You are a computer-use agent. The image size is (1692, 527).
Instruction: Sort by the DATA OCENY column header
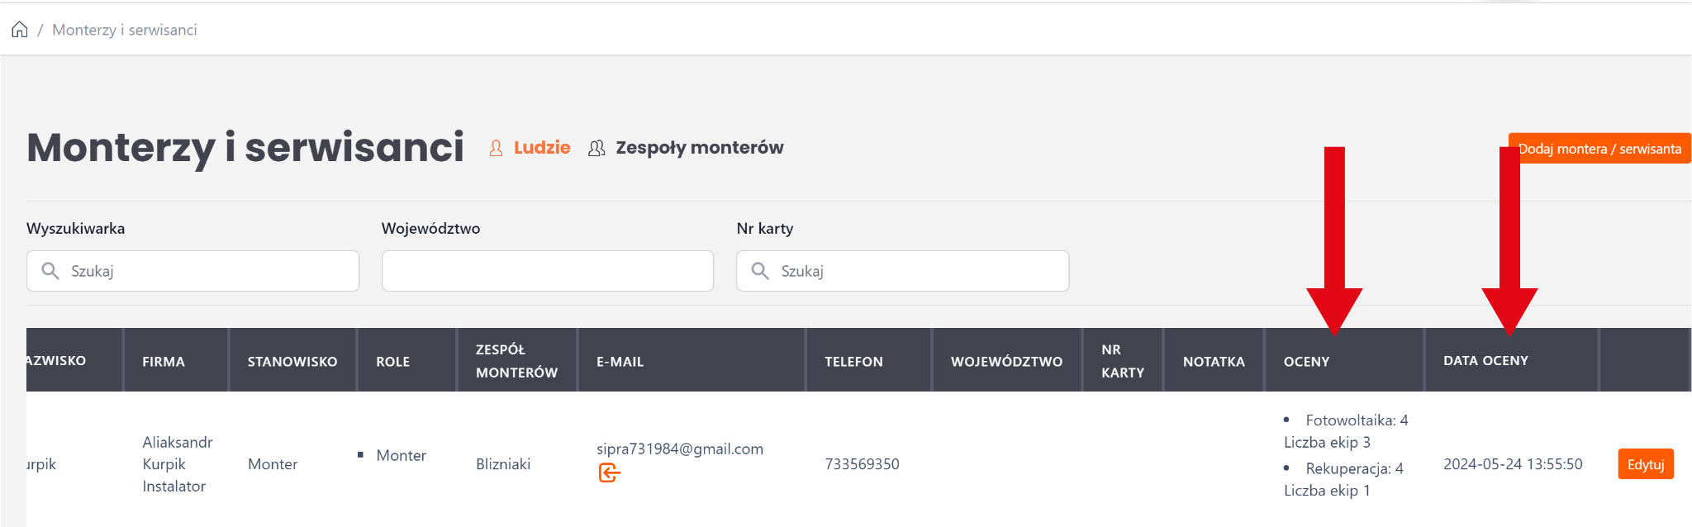coord(1485,361)
